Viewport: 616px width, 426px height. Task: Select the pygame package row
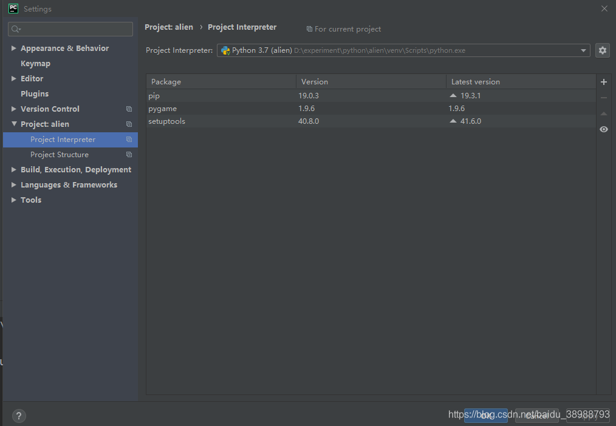243,108
